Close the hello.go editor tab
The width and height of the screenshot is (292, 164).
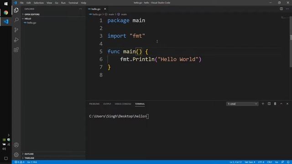click(x=105, y=9)
